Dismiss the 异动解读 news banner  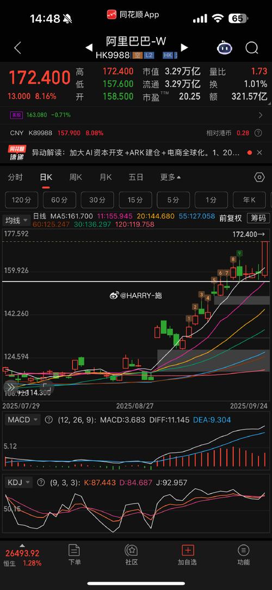[x=259, y=152]
